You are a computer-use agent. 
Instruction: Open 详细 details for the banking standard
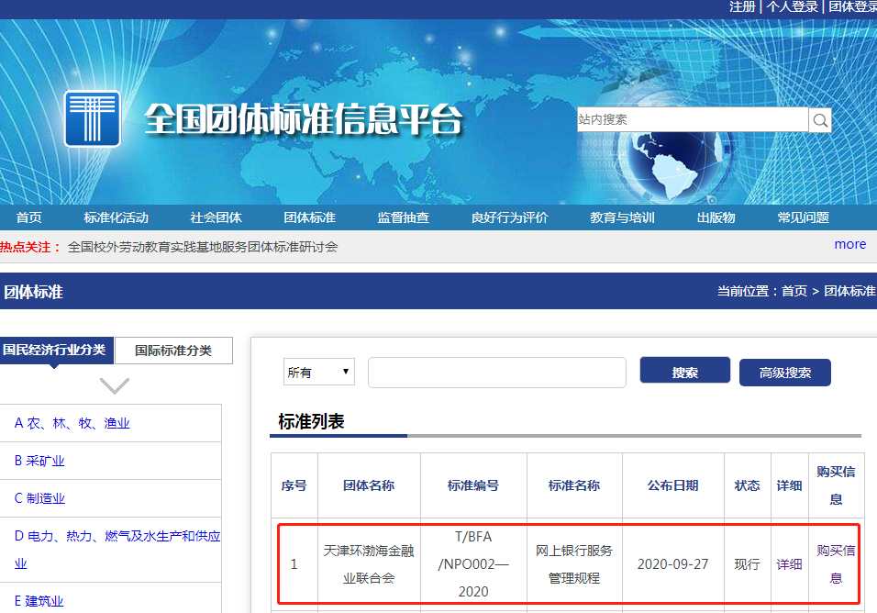point(789,563)
